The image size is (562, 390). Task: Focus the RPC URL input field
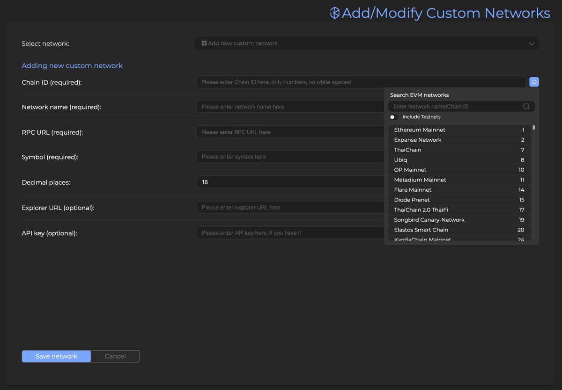(x=290, y=132)
